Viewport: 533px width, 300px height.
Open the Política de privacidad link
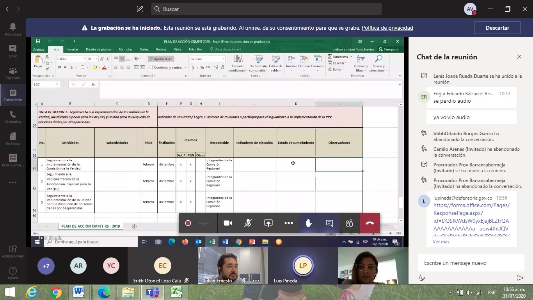point(387,28)
